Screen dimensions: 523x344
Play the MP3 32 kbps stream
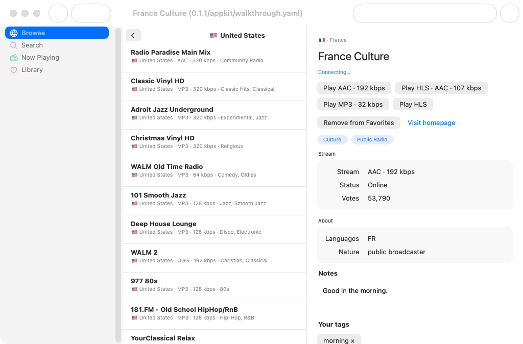[353, 104]
